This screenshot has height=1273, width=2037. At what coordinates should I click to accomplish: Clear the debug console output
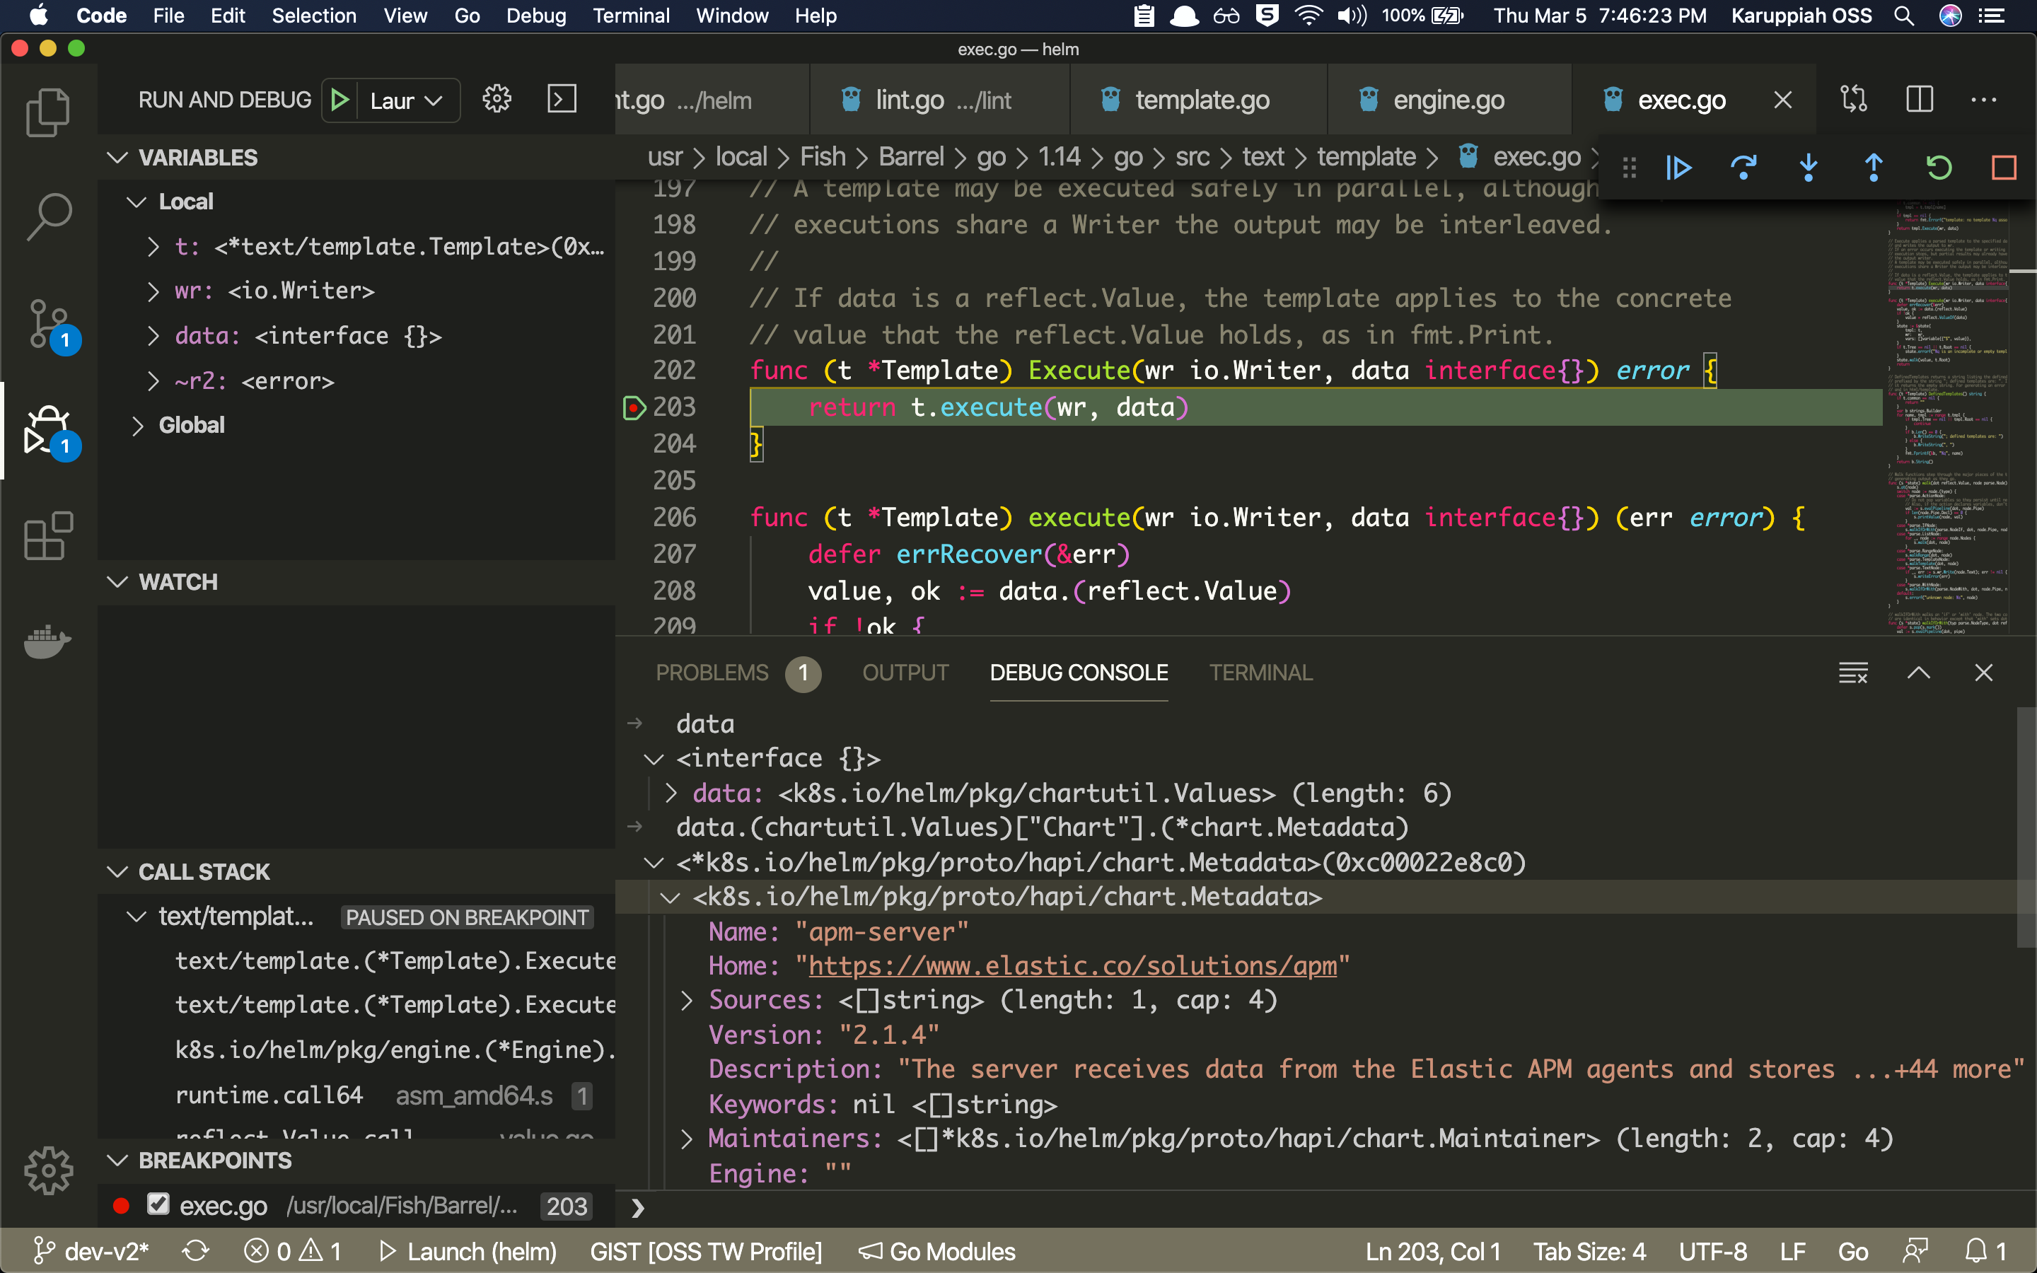[1852, 673]
